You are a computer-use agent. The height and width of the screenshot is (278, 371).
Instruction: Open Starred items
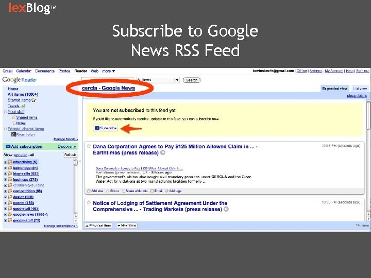[22, 100]
